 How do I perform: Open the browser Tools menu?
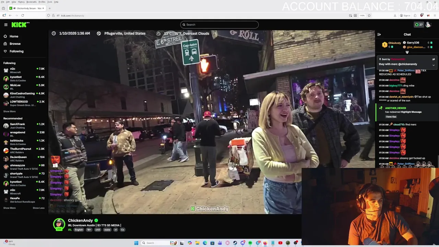click(50, 2)
